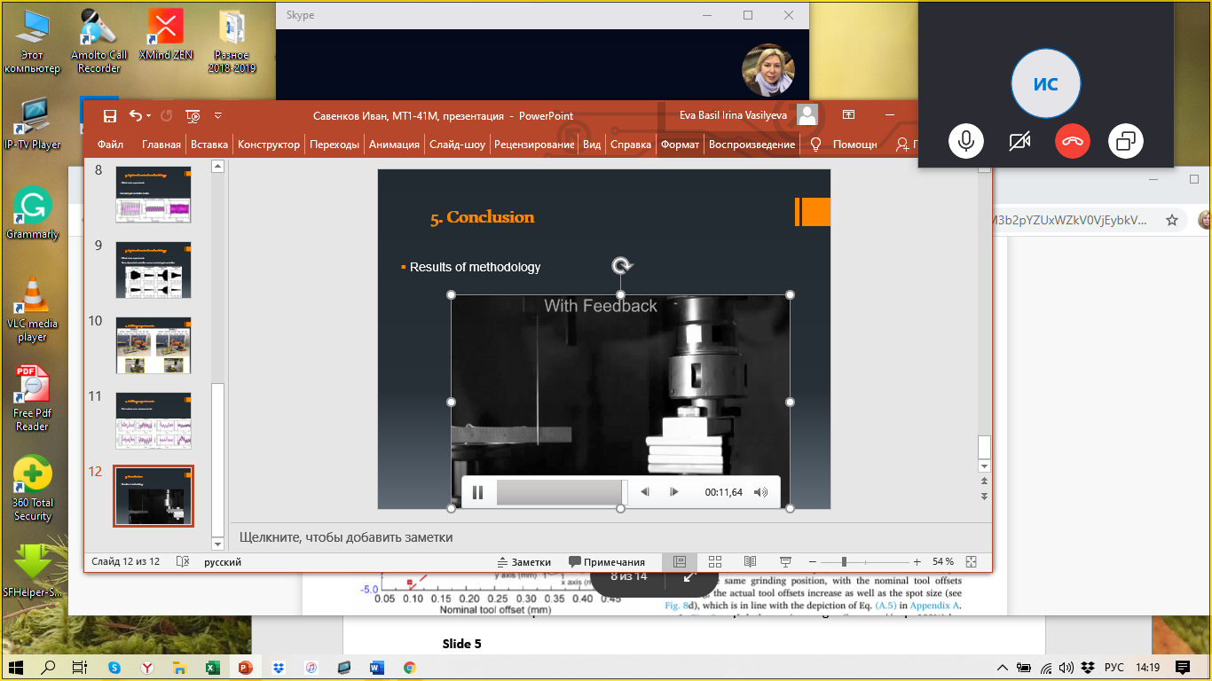This screenshot has height=681, width=1212.
Task: Expand Customize Quick Access Toolbar menu
Action: (x=218, y=115)
